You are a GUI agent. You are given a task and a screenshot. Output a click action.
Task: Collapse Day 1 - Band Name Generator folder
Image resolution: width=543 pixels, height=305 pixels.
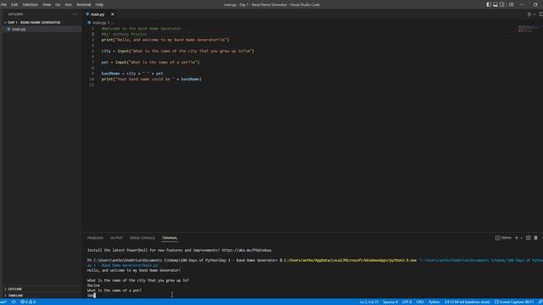pyautogui.click(x=34, y=23)
